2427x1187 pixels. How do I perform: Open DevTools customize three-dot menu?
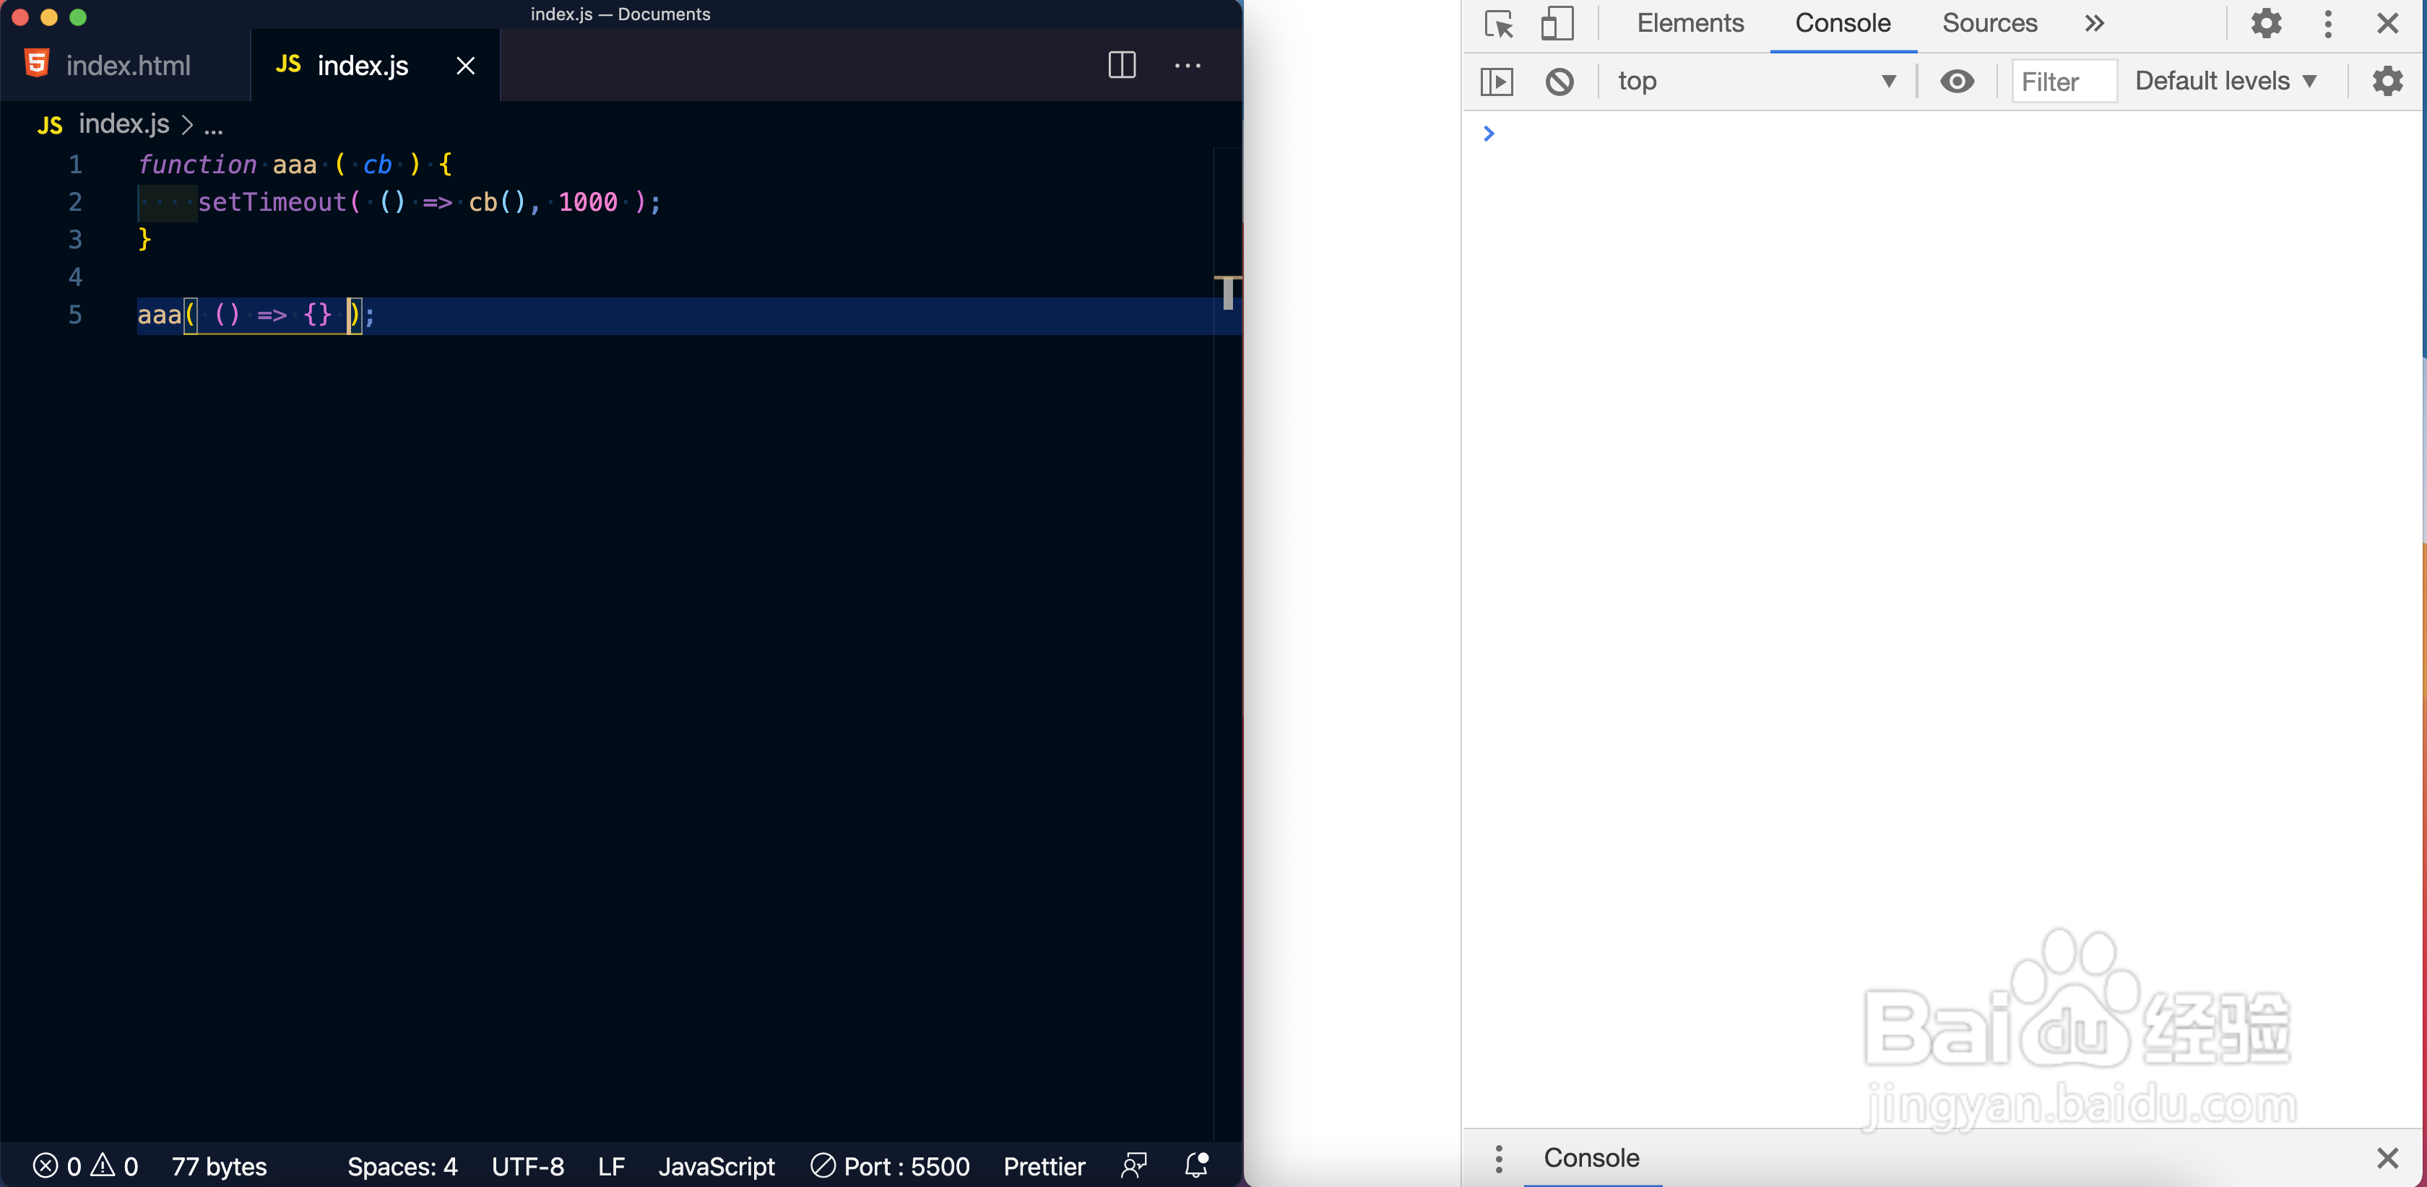pyautogui.click(x=2327, y=24)
